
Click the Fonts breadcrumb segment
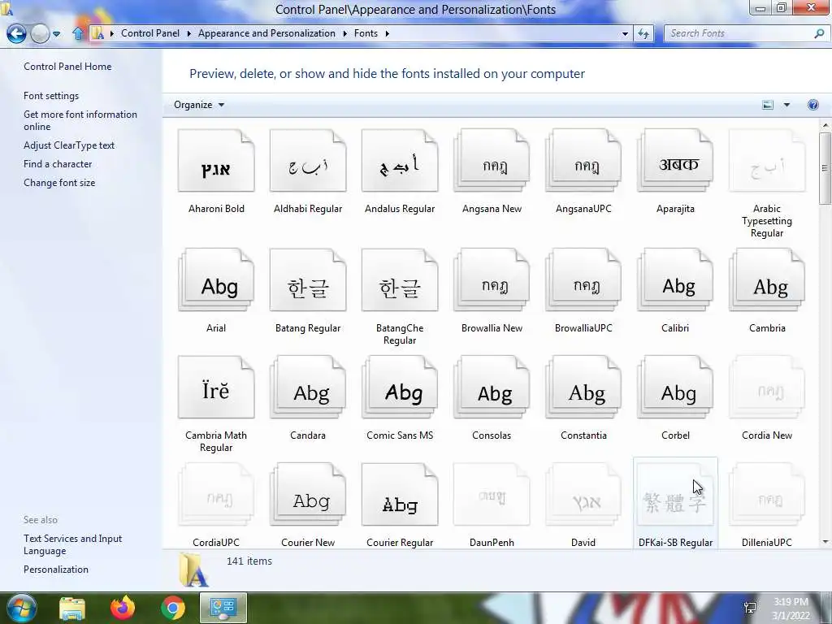[366, 32]
